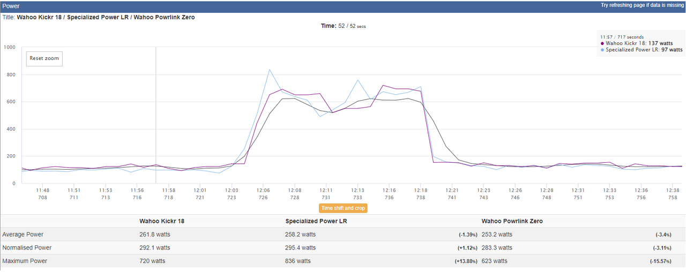The width and height of the screenshot is (686, 272).
Task: Click 'Try refreshing page if data is missing' text
Action: point(642,5)
